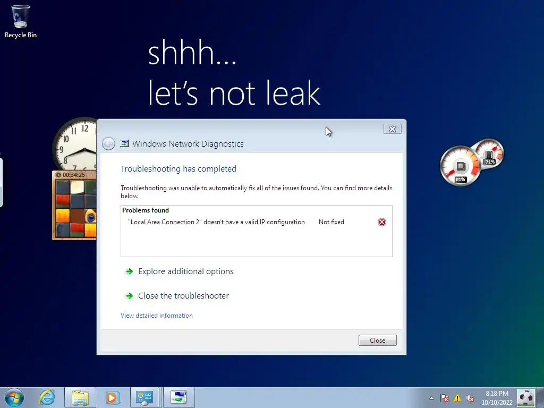The height and width of the screenshot is (408, 544).
Task: Switch to Network Diagnostics taskbar button
Action: tap(178, 397)
